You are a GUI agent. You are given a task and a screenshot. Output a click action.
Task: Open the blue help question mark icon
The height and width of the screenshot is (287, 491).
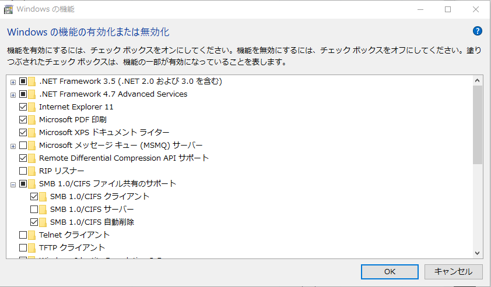point(477,31)
